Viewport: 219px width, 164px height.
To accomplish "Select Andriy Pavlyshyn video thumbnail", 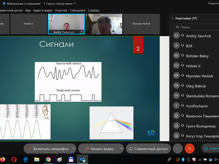I will point(66,24).
